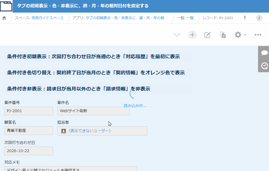Click the 対応メモ text field
269x171 pixels.
(x=71, y=169)
